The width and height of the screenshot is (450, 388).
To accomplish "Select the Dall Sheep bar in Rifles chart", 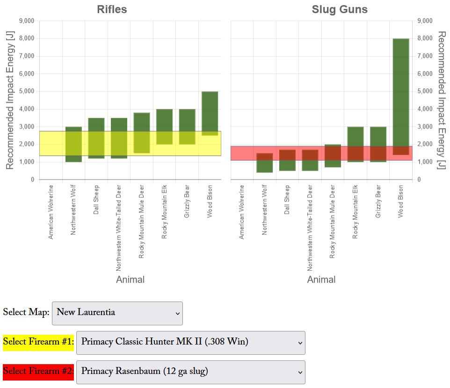I will pos(97,131).
